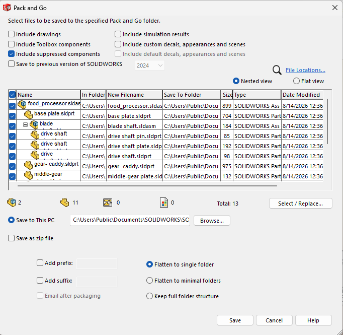Select the Nested view radio button
343x335 pixels.
(236, 81)
